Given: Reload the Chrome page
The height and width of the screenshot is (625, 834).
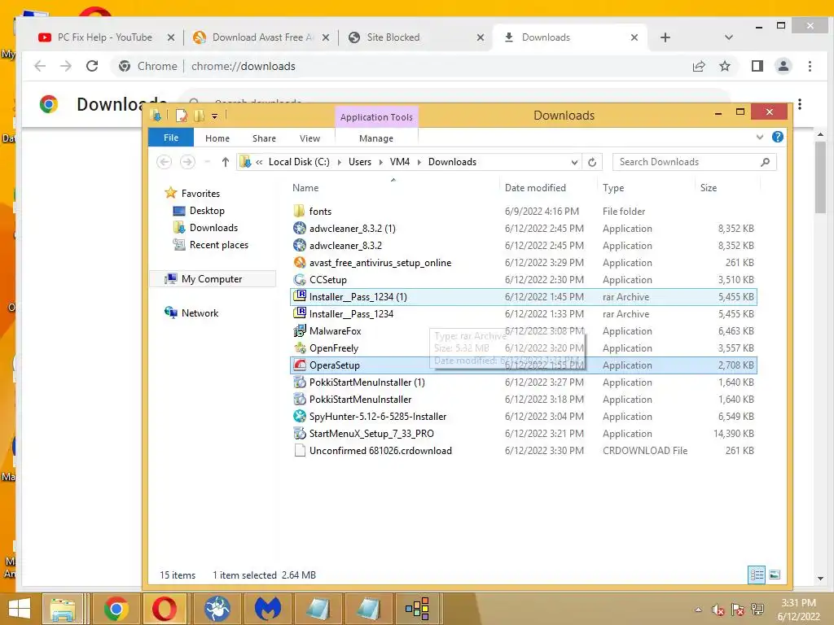Looking at the screenshot, I should [92, 66].
